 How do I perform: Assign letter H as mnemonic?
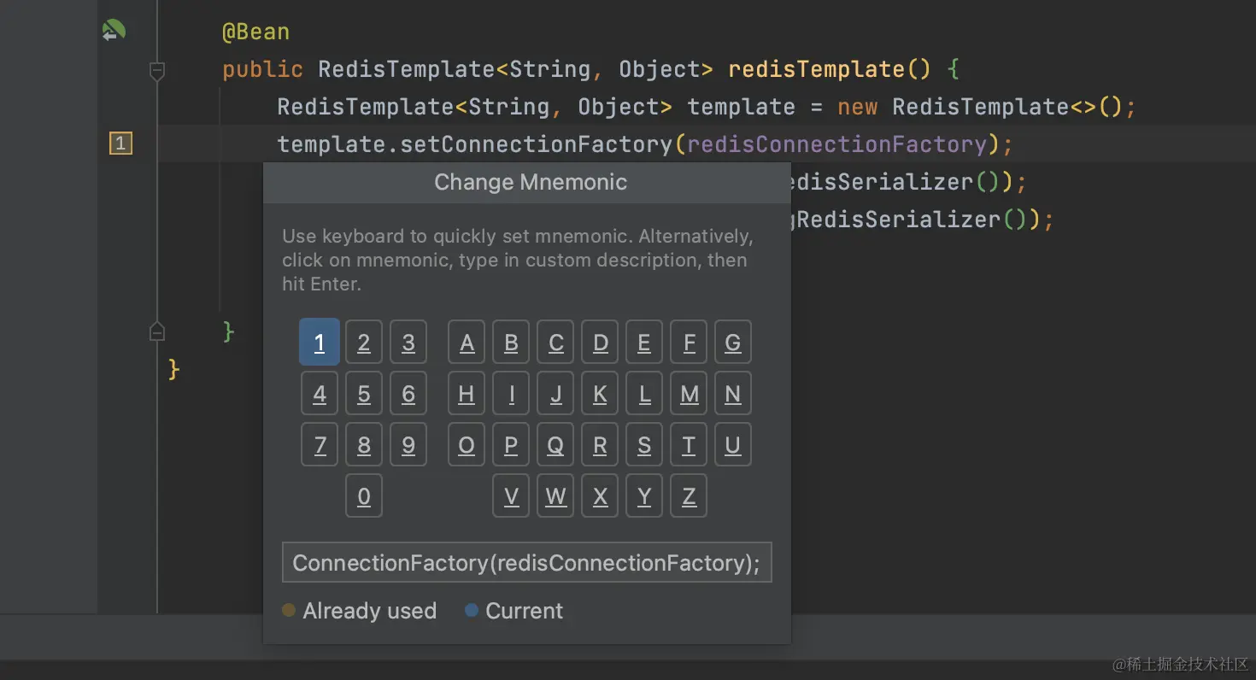467,393
